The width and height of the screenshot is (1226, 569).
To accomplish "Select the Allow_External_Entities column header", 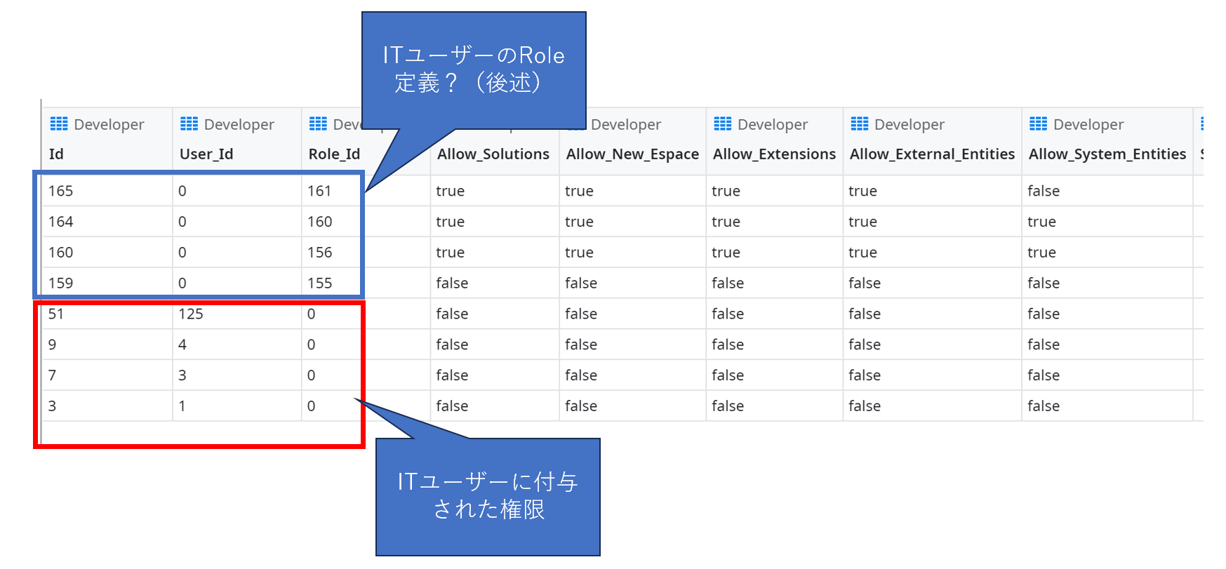I will click(x=932, y=154).
